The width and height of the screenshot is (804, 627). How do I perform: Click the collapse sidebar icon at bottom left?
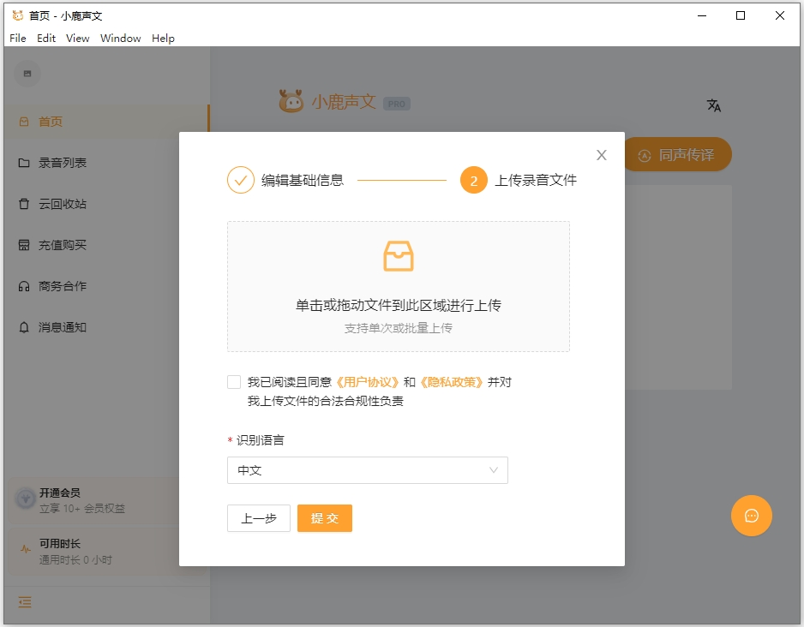coord(24,603)
